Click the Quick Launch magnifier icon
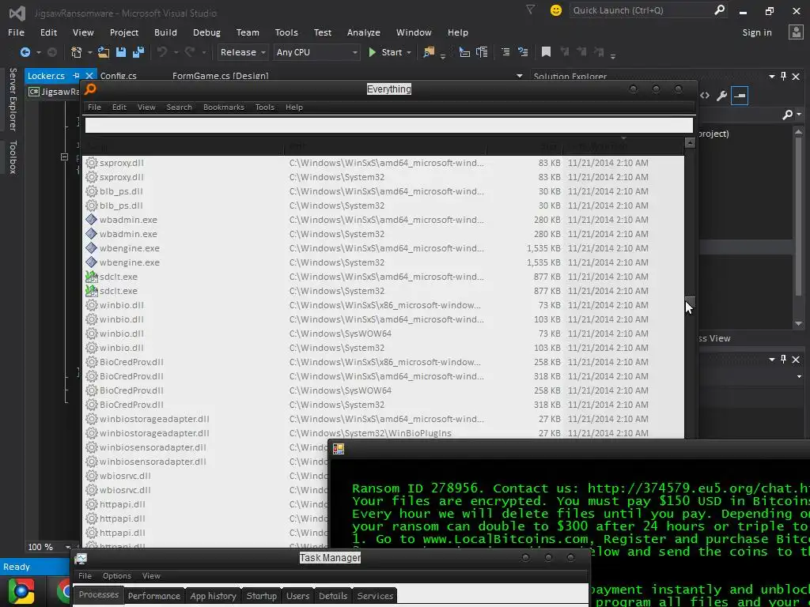Viewport: 810px width, 607px height. [719, 9]
